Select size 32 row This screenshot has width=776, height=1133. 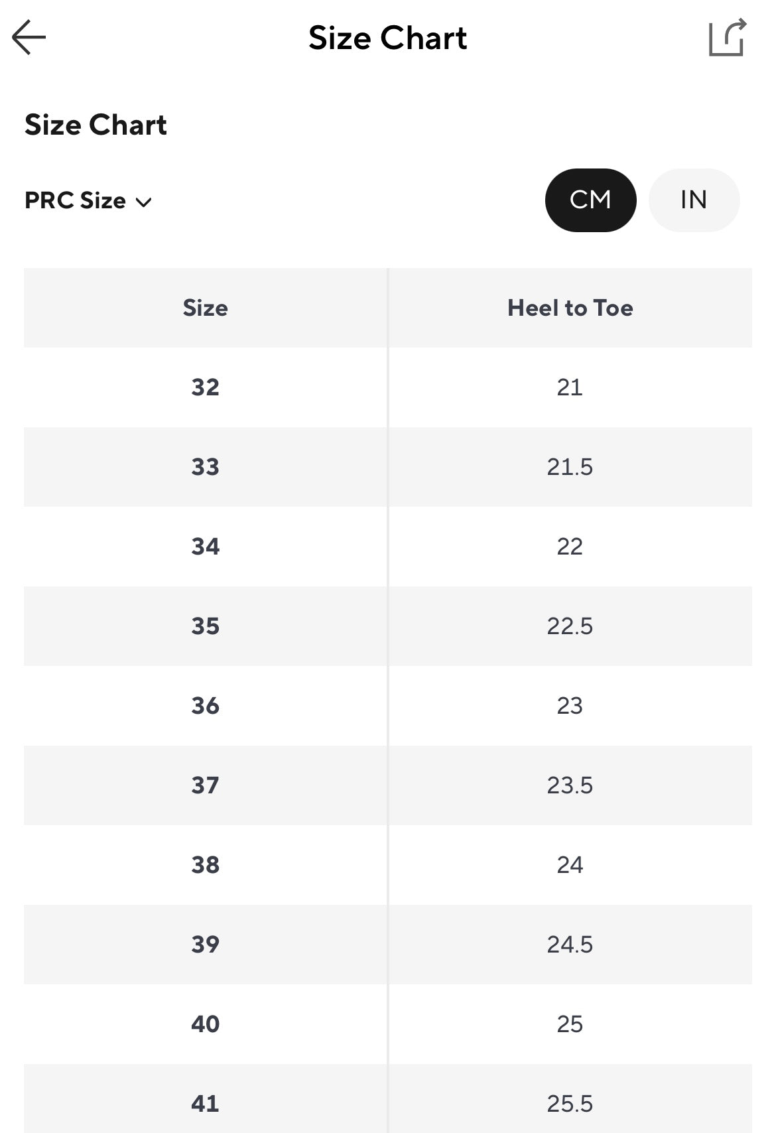click(x=206, y=387)
